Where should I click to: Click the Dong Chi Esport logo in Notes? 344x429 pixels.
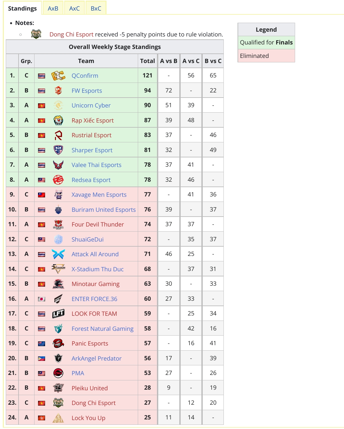36,34
